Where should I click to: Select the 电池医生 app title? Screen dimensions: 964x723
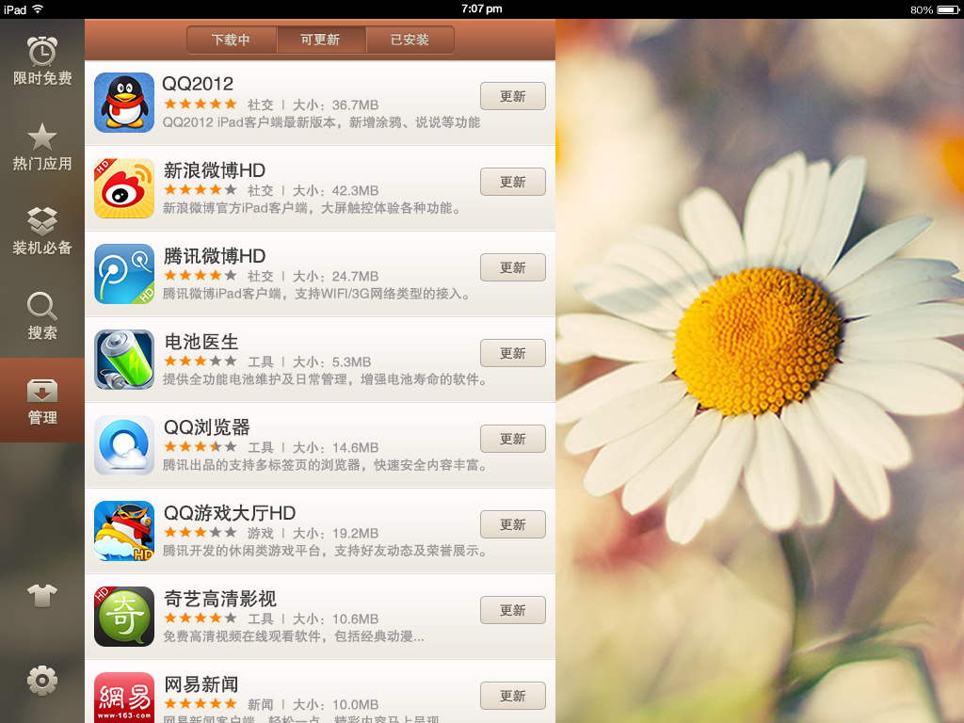(x=201, y=342)
